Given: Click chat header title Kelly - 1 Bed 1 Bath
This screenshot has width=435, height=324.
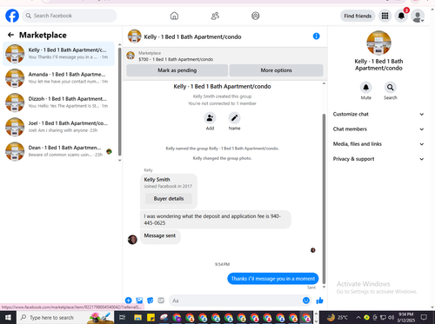Looking at the screenshot, I should pos(192,36).
